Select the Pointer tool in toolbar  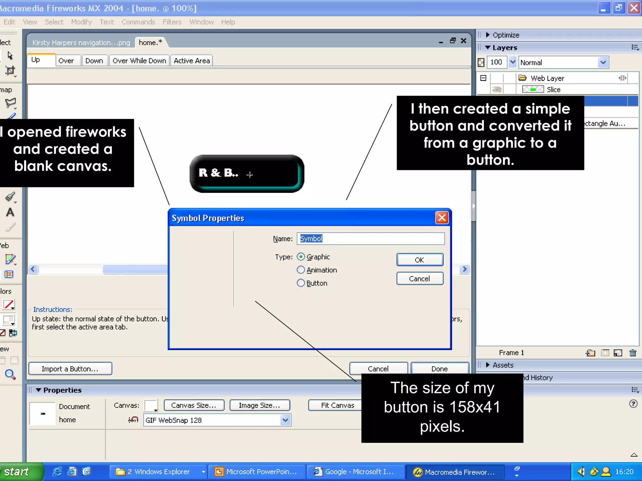pos(10,56)
